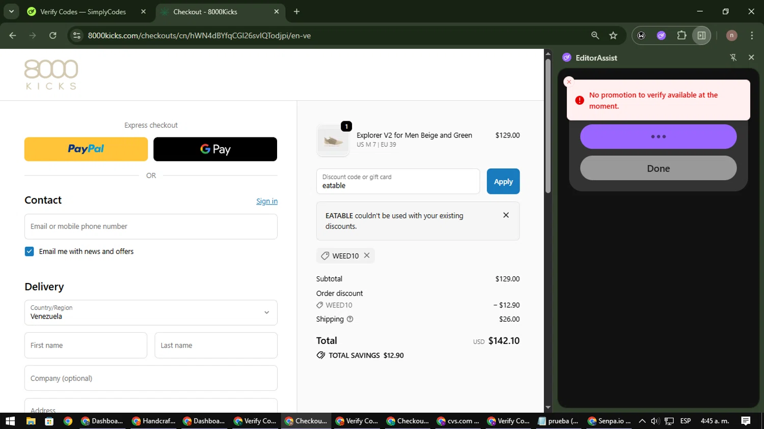The height and width of the screenshot is (429, 764).
Task: Close the Checkout - 8000Kicks tab
Action: [277, 11]
